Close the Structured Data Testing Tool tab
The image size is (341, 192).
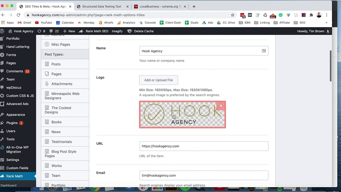127,6
